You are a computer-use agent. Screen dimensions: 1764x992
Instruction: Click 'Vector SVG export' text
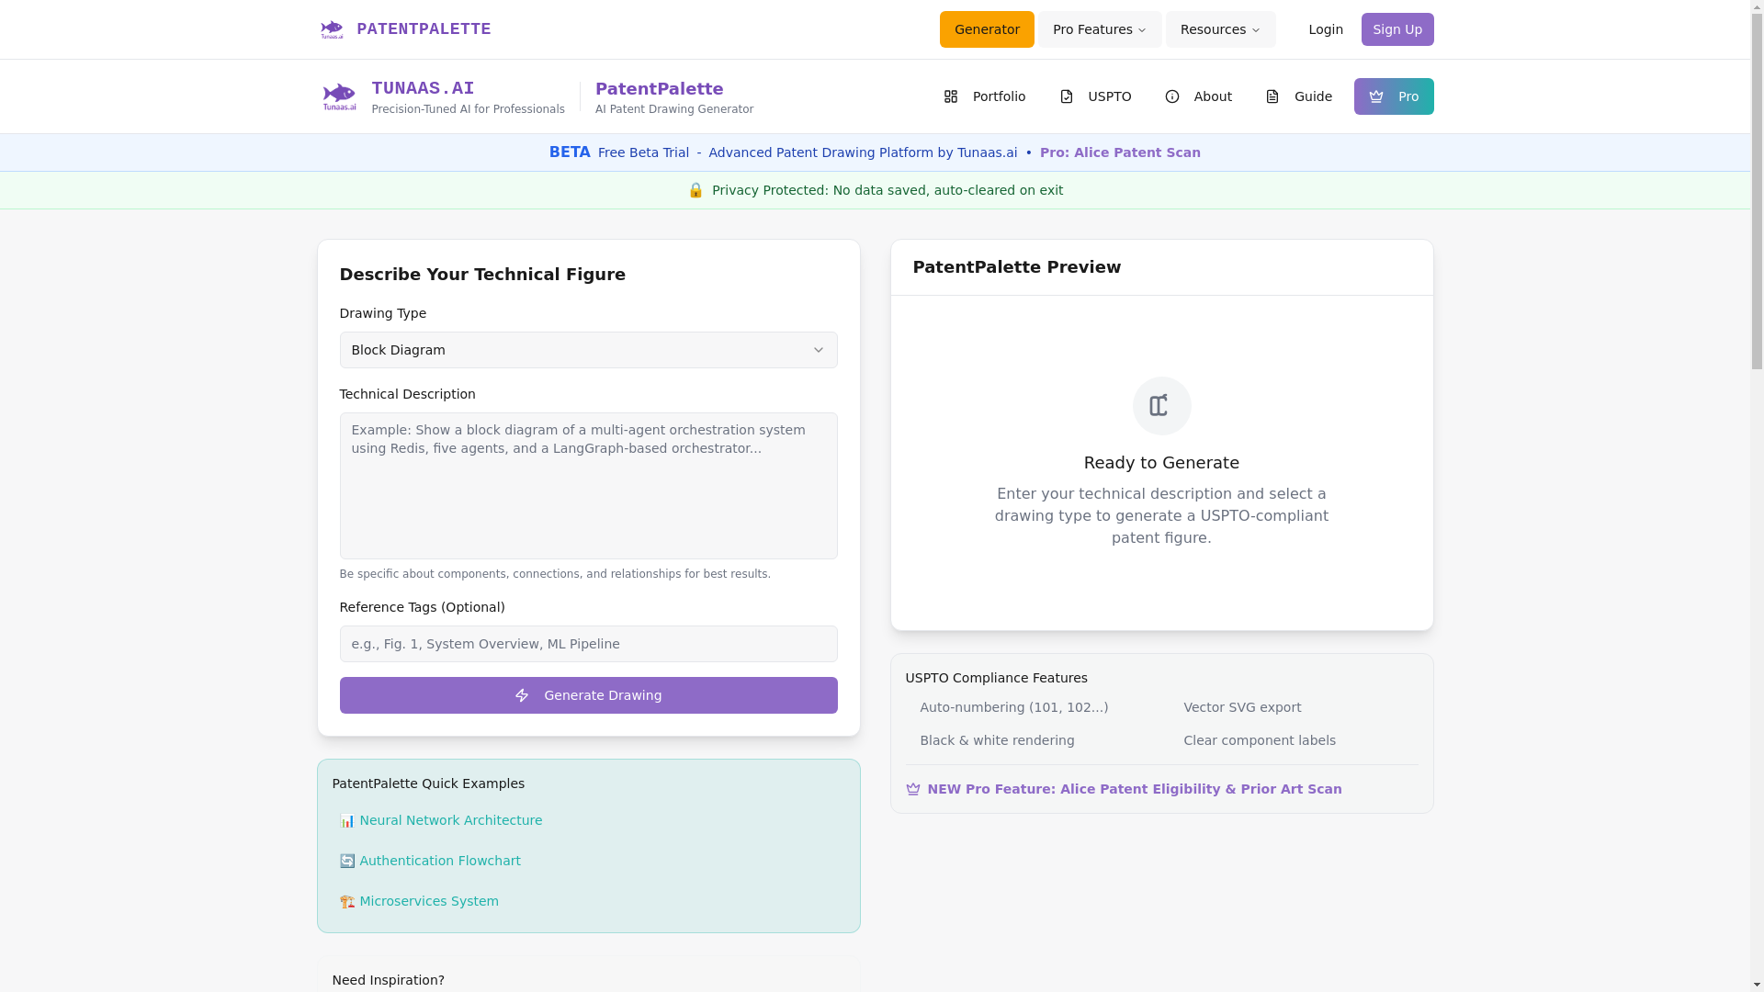click(x=1242, y=707)
